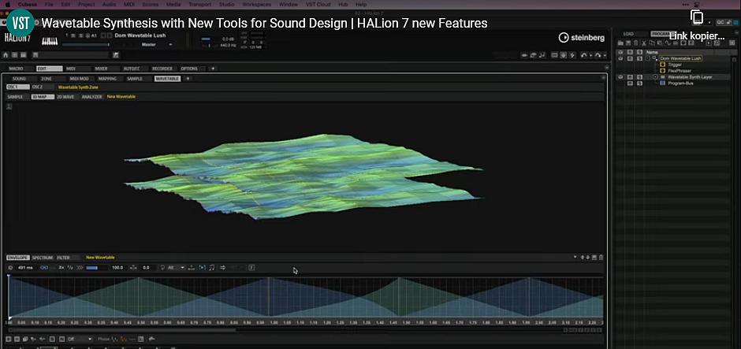Click the trash delete icon in program tree toolbar
741x349 pixels.
[635, 43]
